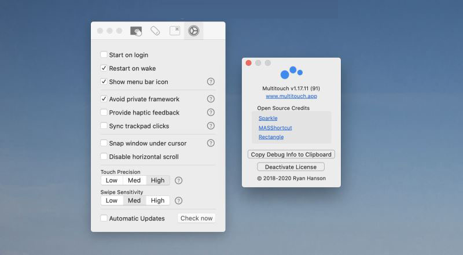Set Touch Precision to High
This screenshot has width=463, height=255.
pyautogui.click(x=157, y=180)
